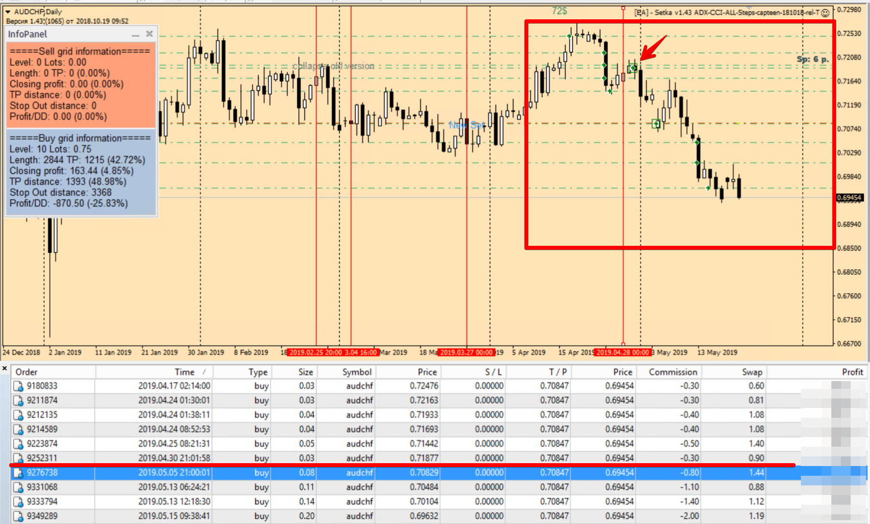Click open price 0.70104 cell
870x524 pixels.
click(424, 502)
